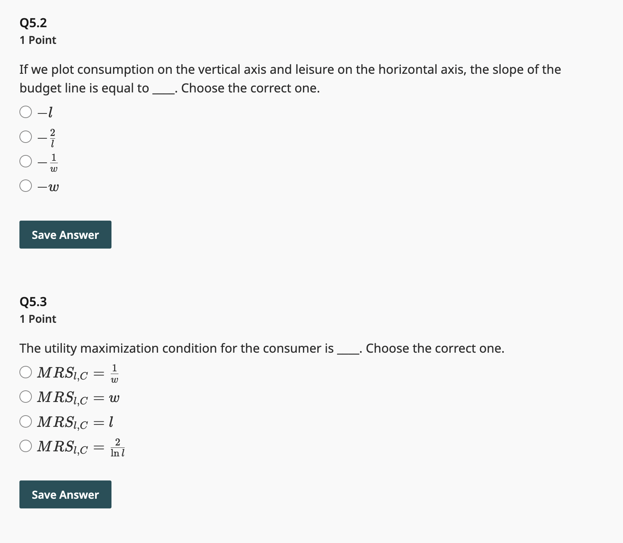Select MRS equals 2/ln l in Q5.3
Viewport: 623px width, 543px height.
click(26, 447)
